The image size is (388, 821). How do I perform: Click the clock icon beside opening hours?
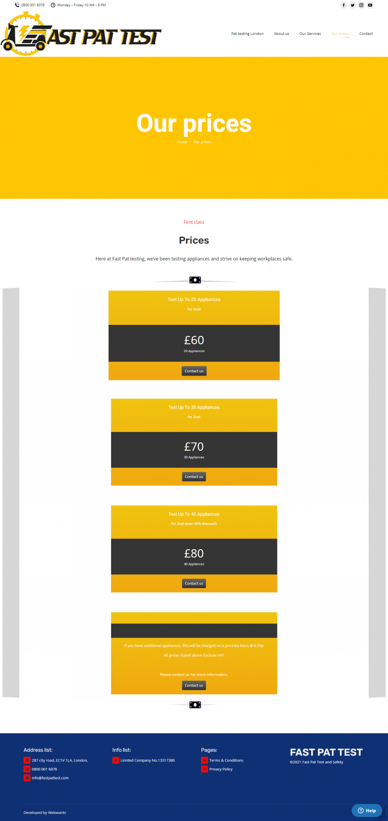point(53,5)
